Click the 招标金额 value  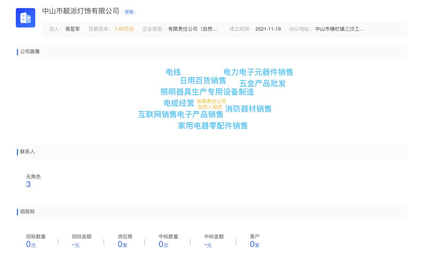point(76,245)
